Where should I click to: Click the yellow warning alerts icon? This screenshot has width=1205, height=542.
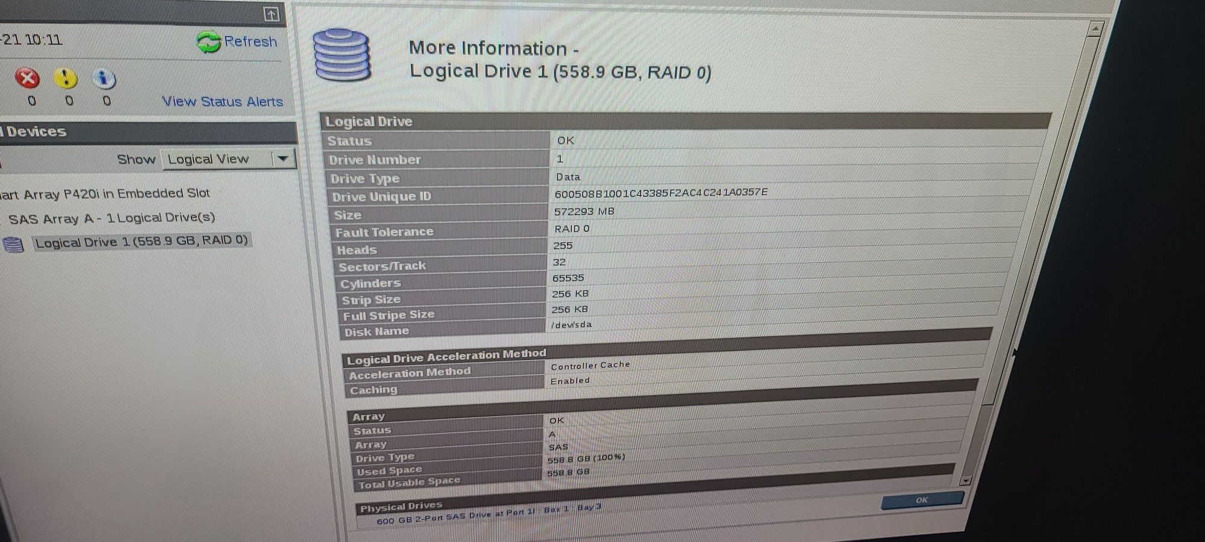tap(65, 78)
